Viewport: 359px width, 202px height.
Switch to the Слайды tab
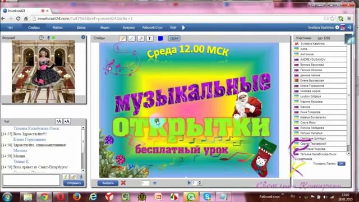pyautogui.click(x=34, y=27)
